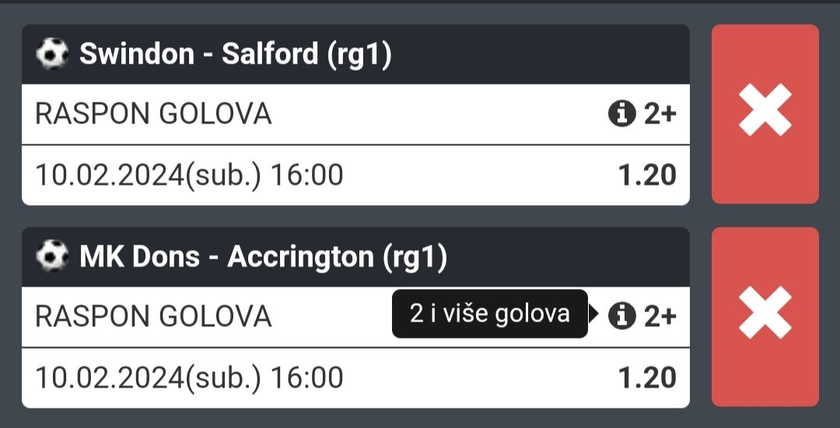The image size is (840, 428).
Task: Open the Swindon - Salford (rg1) match title
Action: pyautogui.click(x=236, y=54)
